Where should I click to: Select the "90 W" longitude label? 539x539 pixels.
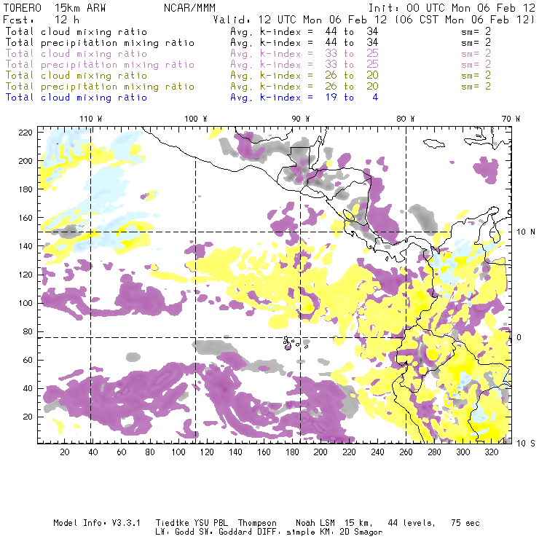[x=301, y=119]
